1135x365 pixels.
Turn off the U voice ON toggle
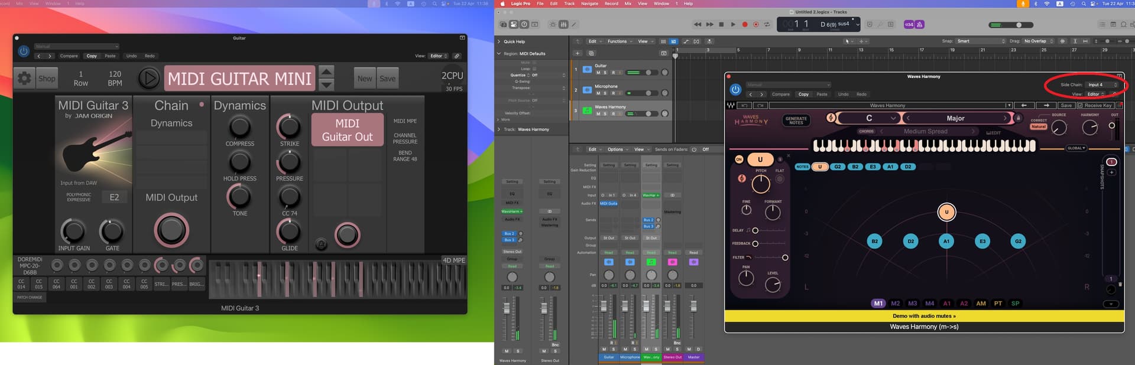pyautogui.click(x=739, y=159)
